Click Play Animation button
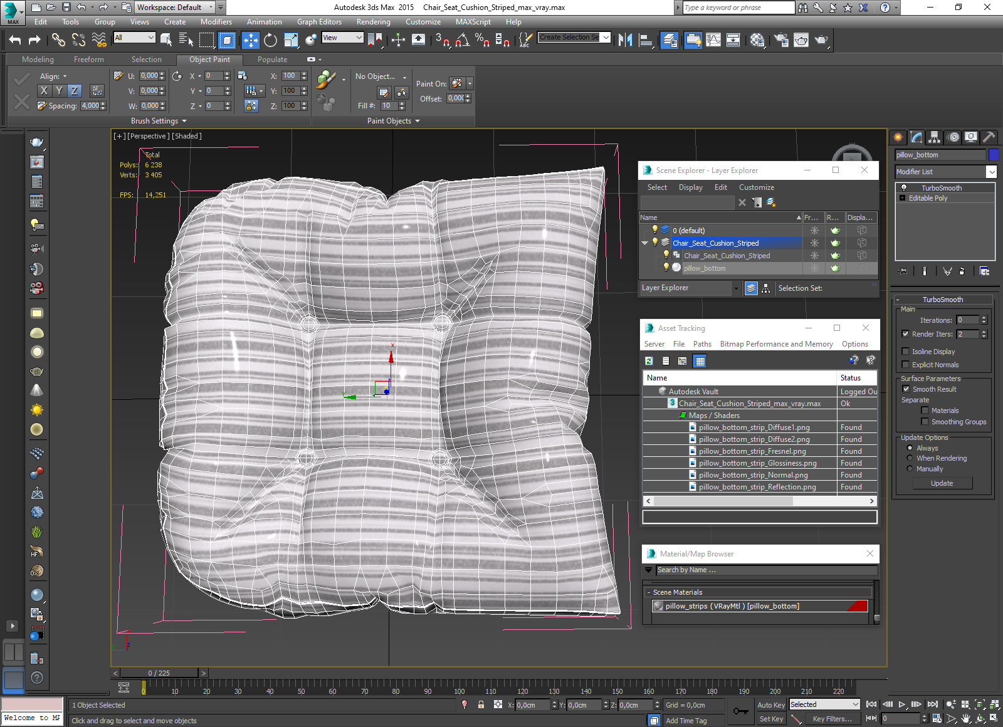Screen dimensions: 1003x727 (902, 704)
